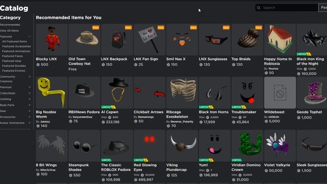
Task: Open the Viking Plundercap image
Action: (182, 146)
